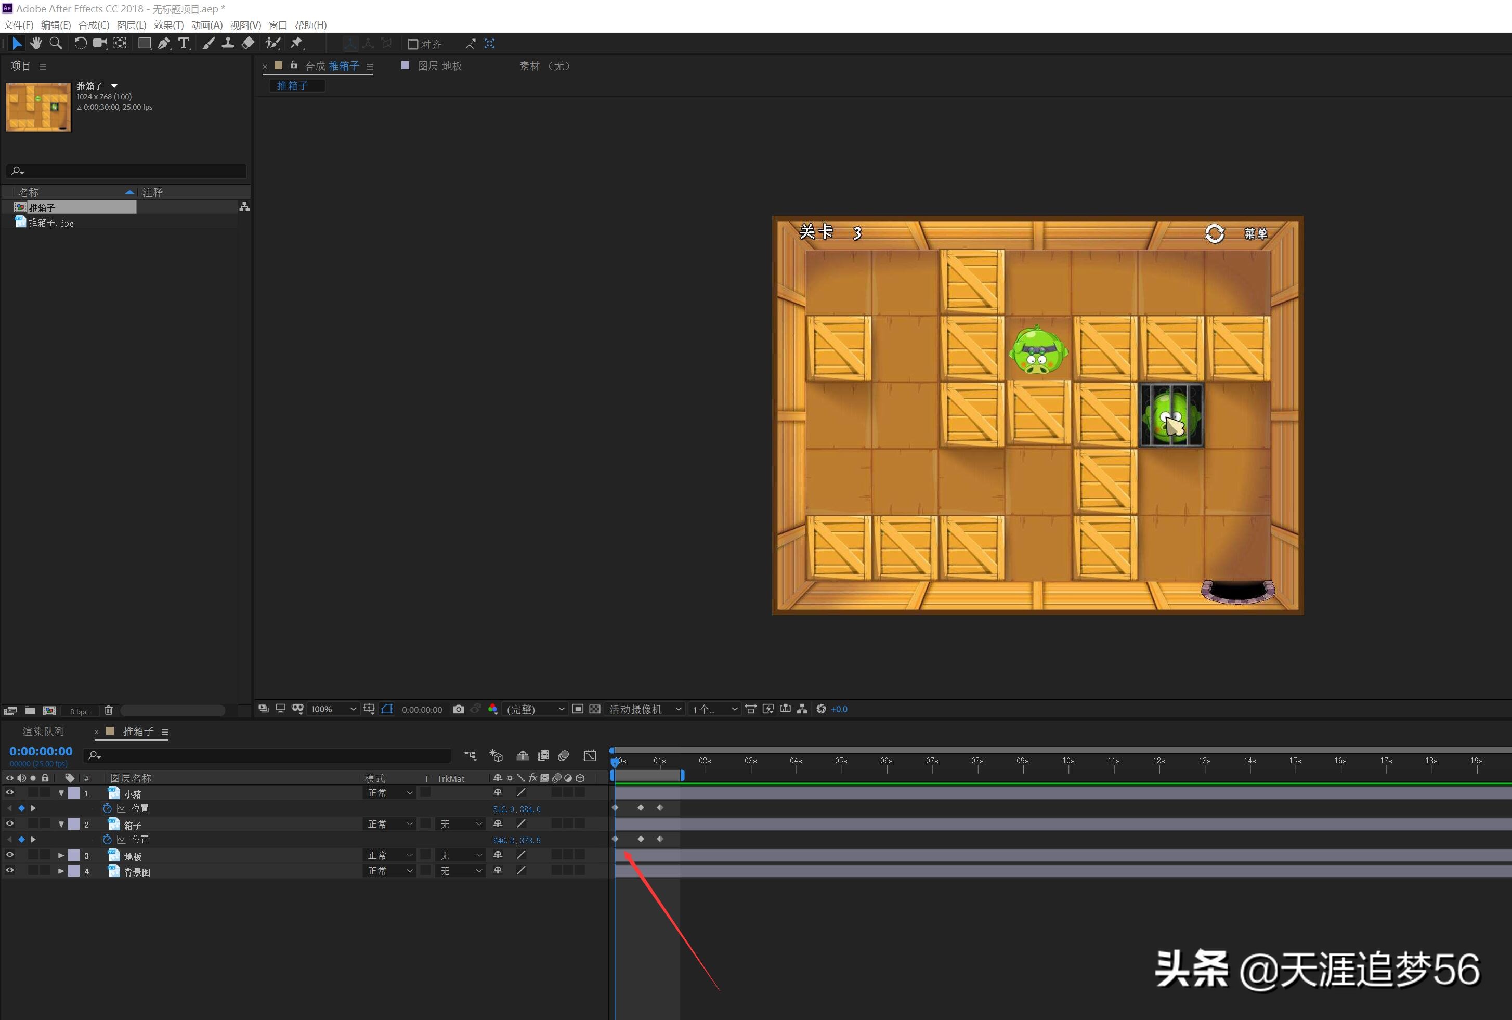This screenshot has width=1512, height=1020.
Task: Click the 8 bpc color depth button
Action: pyautogui.click(x=79, y=711)
